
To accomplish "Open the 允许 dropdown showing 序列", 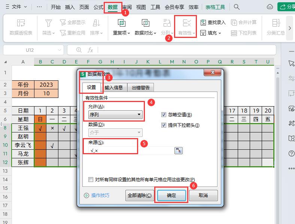I will point(115,114).
